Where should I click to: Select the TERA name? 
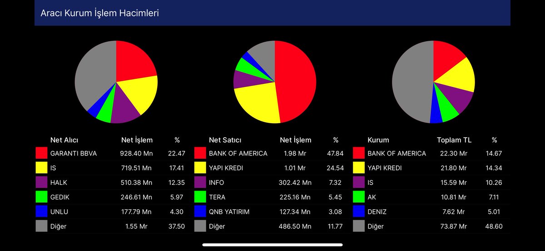[217, 197]
